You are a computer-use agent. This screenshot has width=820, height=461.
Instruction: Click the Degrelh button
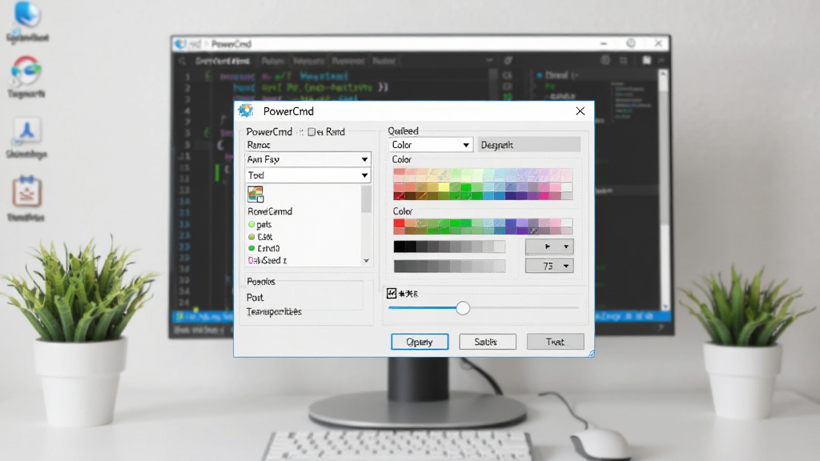[529, 145]
